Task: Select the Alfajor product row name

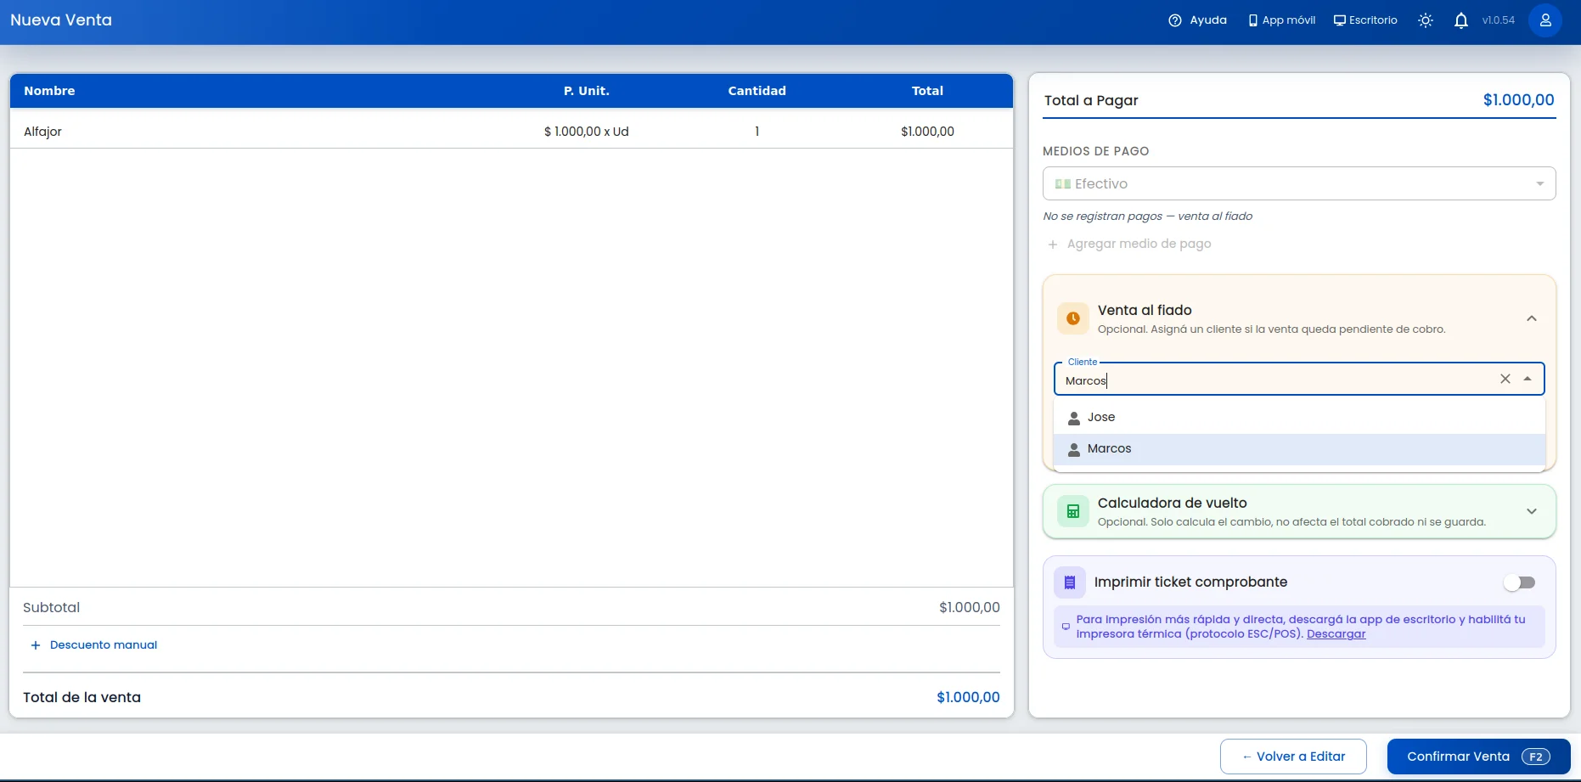Action: coord(42,132)
